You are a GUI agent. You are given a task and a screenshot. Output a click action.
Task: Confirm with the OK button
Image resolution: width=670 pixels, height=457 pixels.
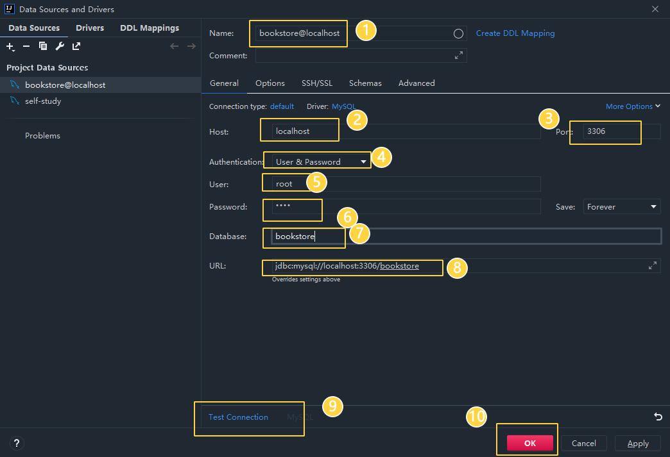pos(530,443)
